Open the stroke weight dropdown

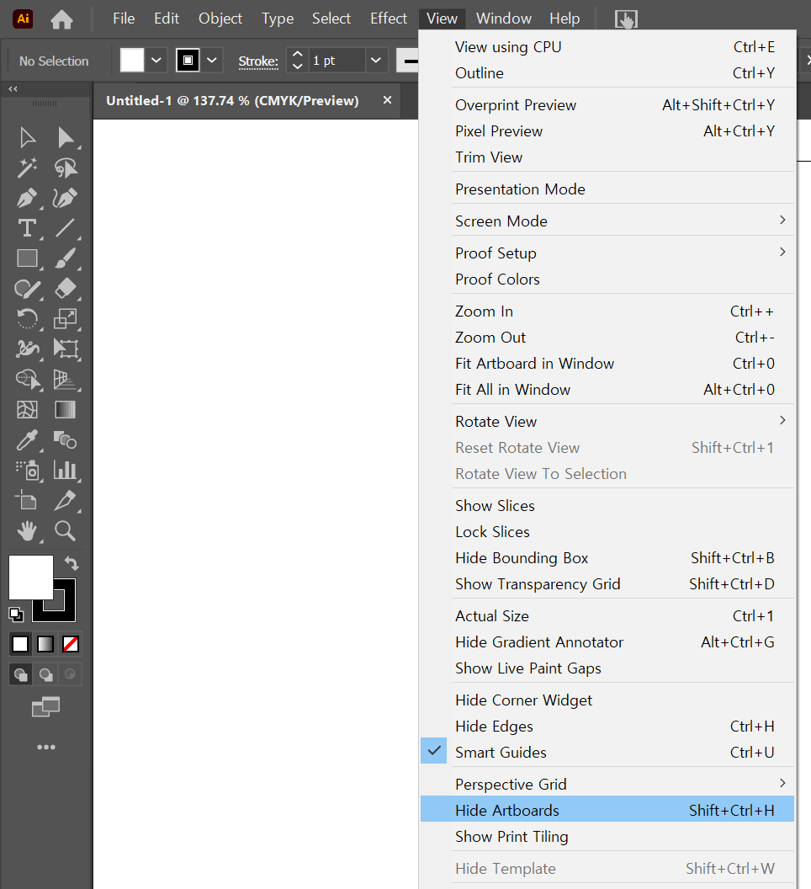coord(375,60)
